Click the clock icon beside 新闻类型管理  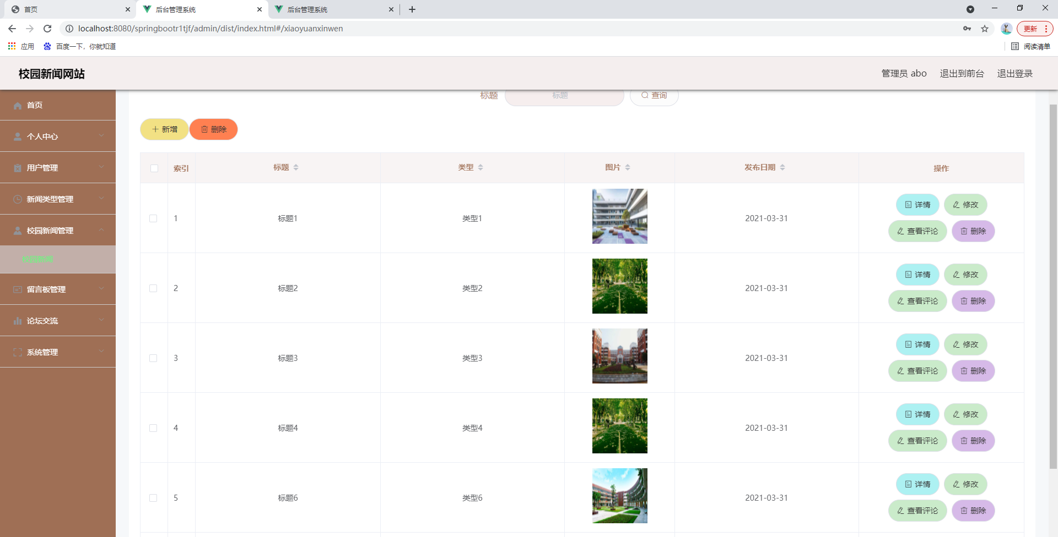[x=17, y=199]
